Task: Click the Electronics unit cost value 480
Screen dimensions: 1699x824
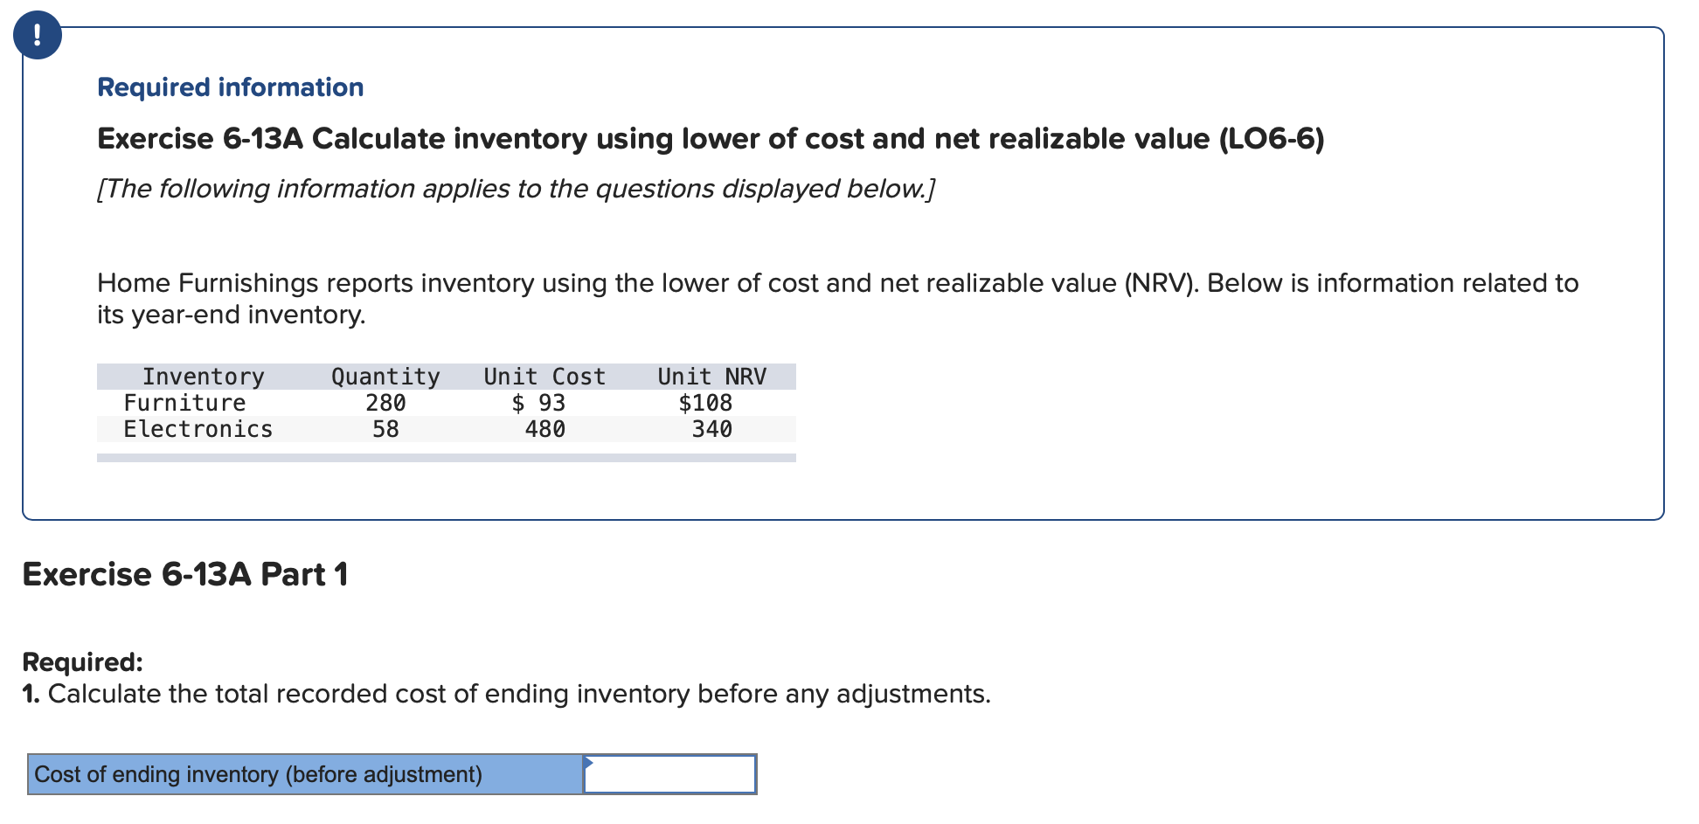Action: point(545,429)
